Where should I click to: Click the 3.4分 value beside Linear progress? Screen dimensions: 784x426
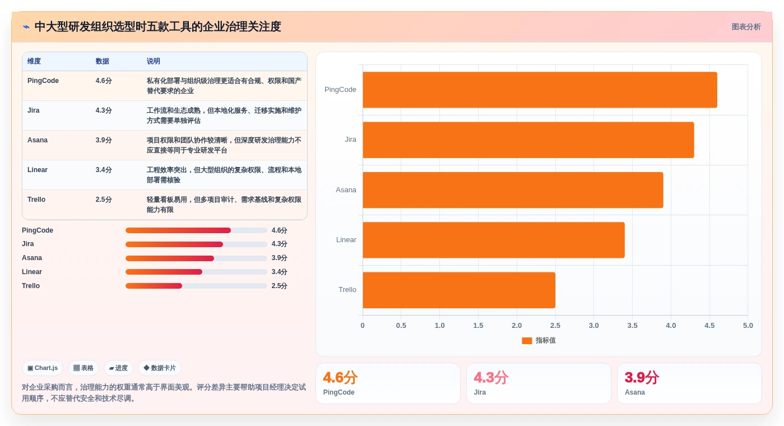(x=280, y=272)
